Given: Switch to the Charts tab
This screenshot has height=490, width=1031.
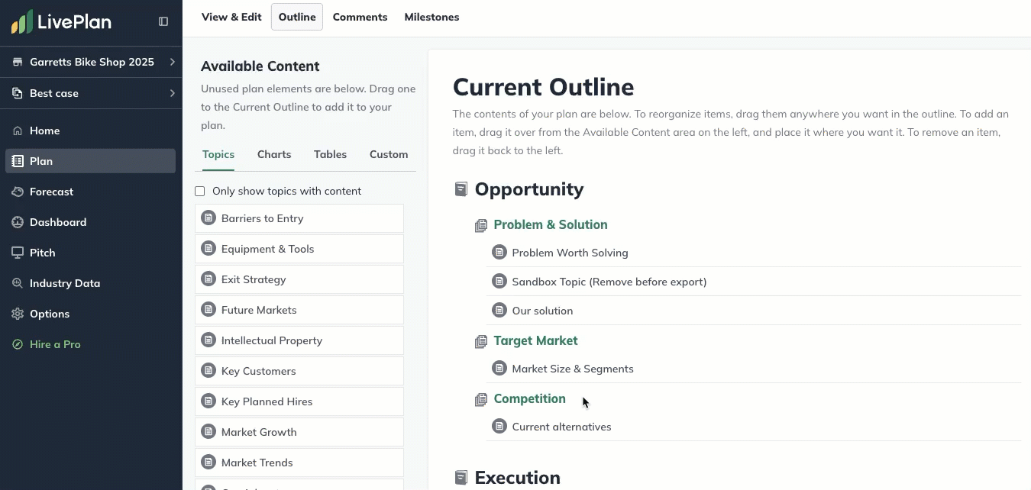Looking at the screenshot, I should pyautogui.click(x=274, y=154).
